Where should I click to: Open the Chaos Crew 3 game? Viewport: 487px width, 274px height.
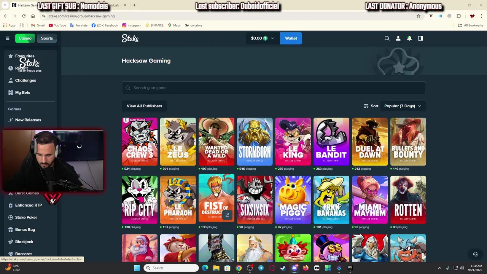point(140,142)
